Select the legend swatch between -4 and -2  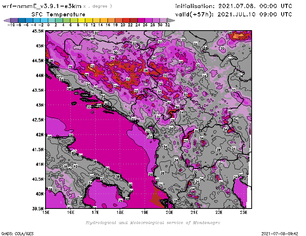tap(37, 20)
